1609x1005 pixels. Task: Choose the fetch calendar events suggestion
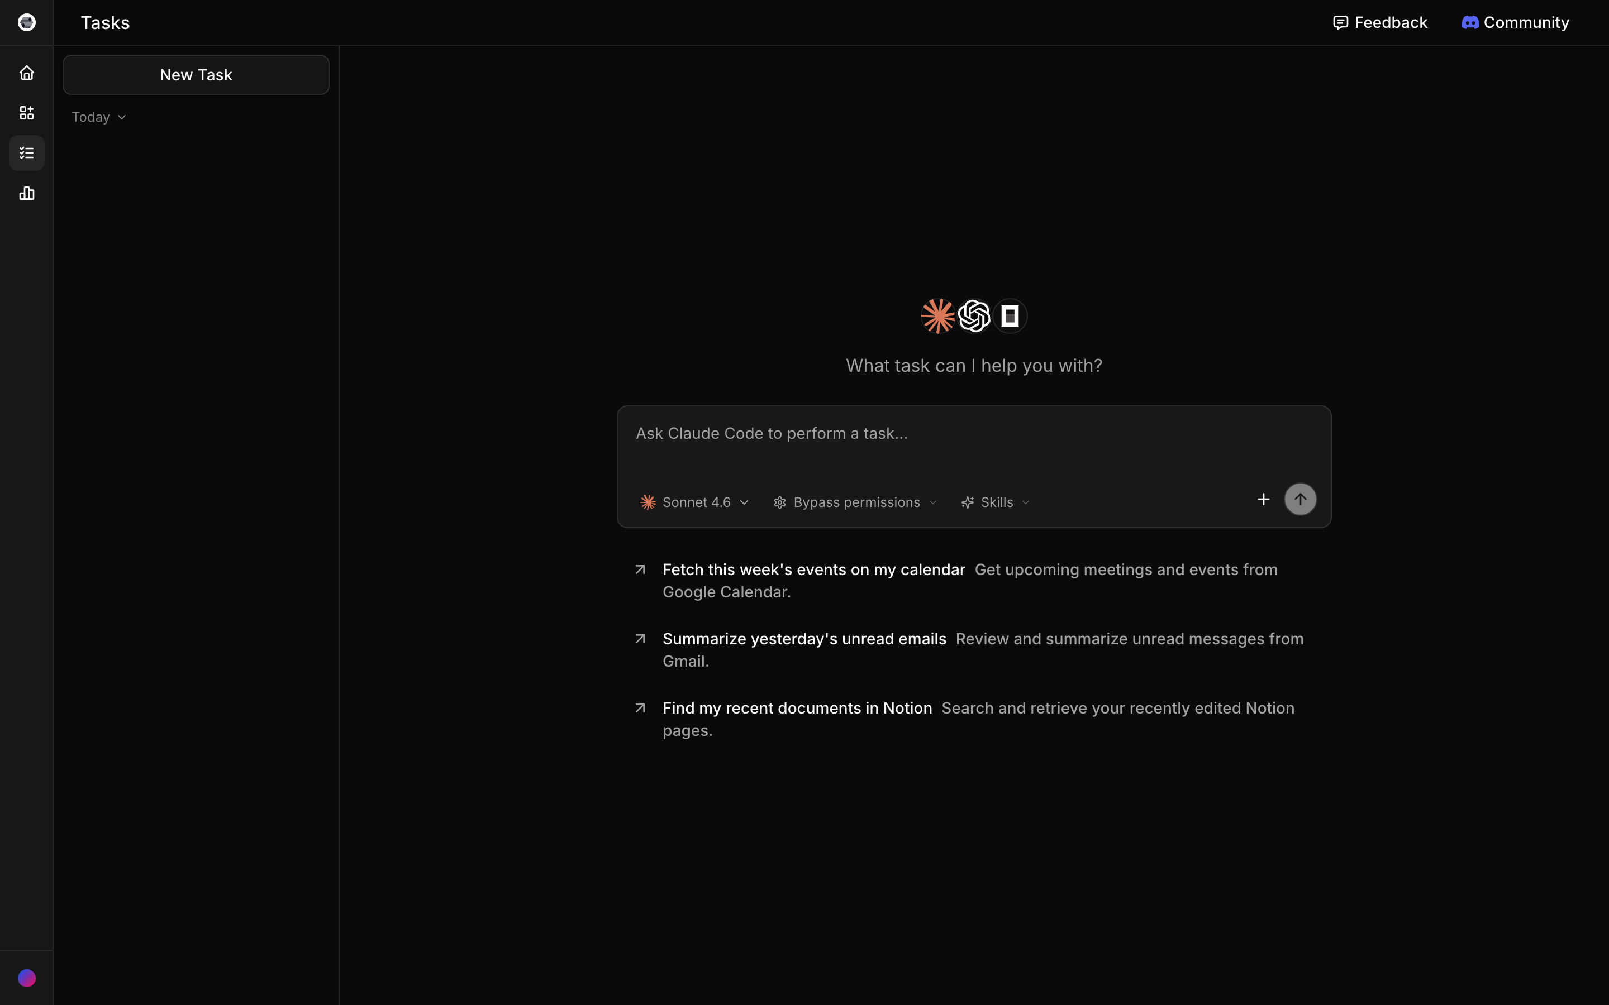813,569
